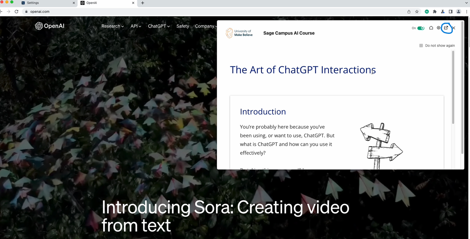
Task: Click the green extension icon
Action: (x=427, y=12)
